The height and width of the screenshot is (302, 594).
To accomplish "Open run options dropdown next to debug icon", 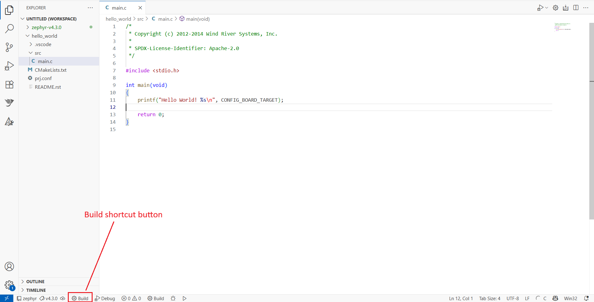I will point(547,8).
